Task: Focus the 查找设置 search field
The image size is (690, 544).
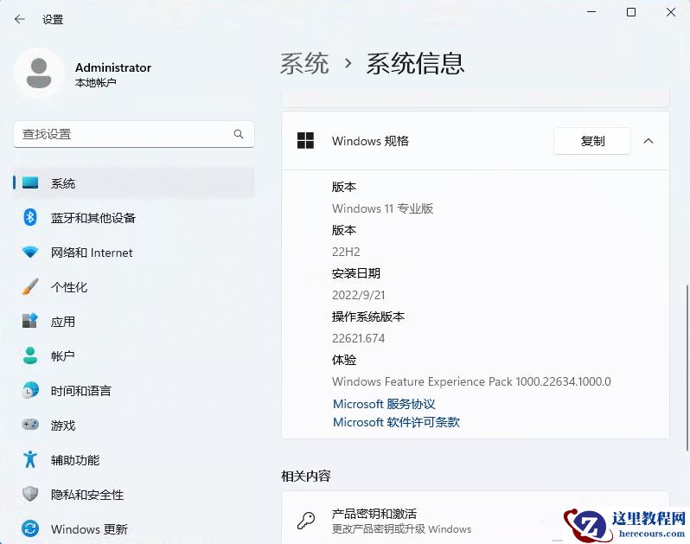Action: coord(134,134)
